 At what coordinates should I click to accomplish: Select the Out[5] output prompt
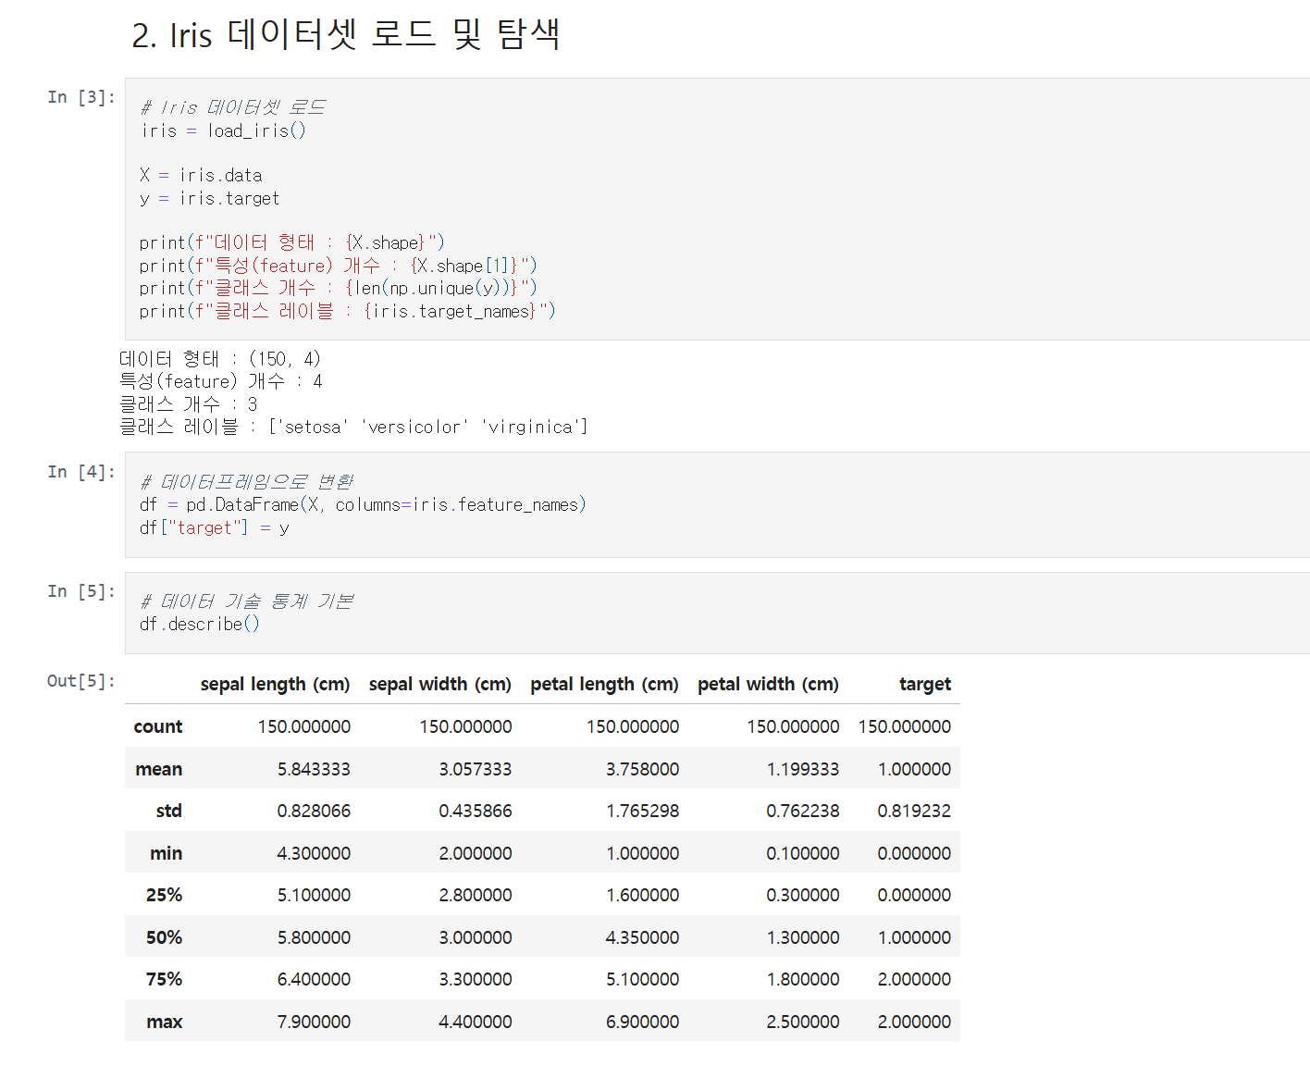point(81,681)
